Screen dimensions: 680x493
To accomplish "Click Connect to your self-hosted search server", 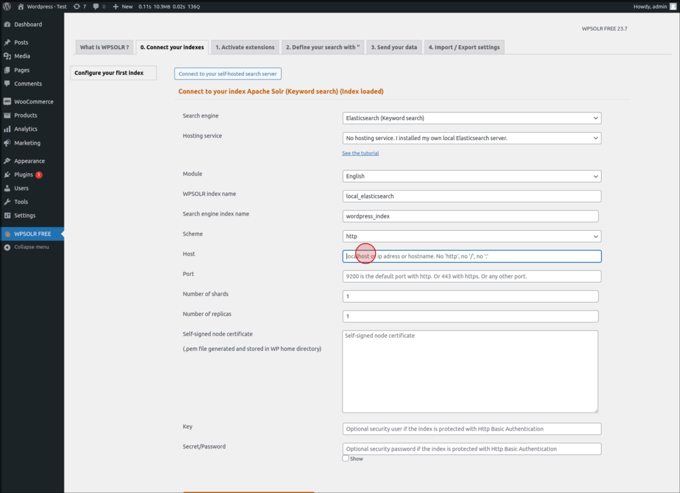I will pyautogui.click(x=228, y=74).
